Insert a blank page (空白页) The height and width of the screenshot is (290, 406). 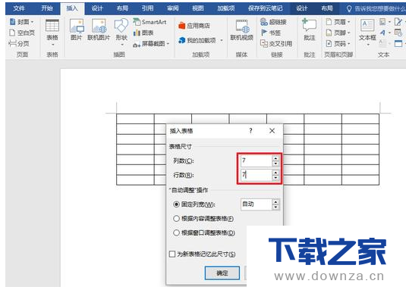click(x=22, y=33)
